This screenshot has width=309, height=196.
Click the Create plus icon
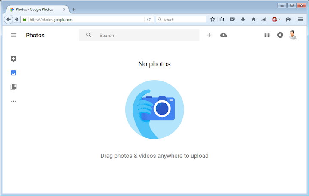coord(209,35)
